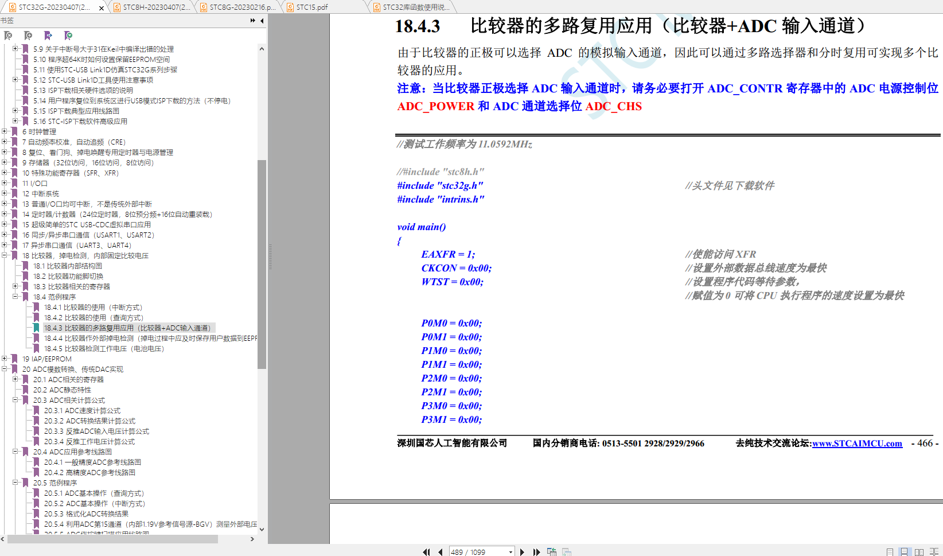Open the page number dropdown
943x556 pixels.
point(511,552)
